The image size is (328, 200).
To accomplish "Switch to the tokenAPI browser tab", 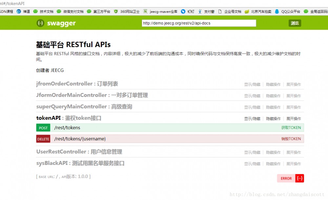I will tap(13, 3).
